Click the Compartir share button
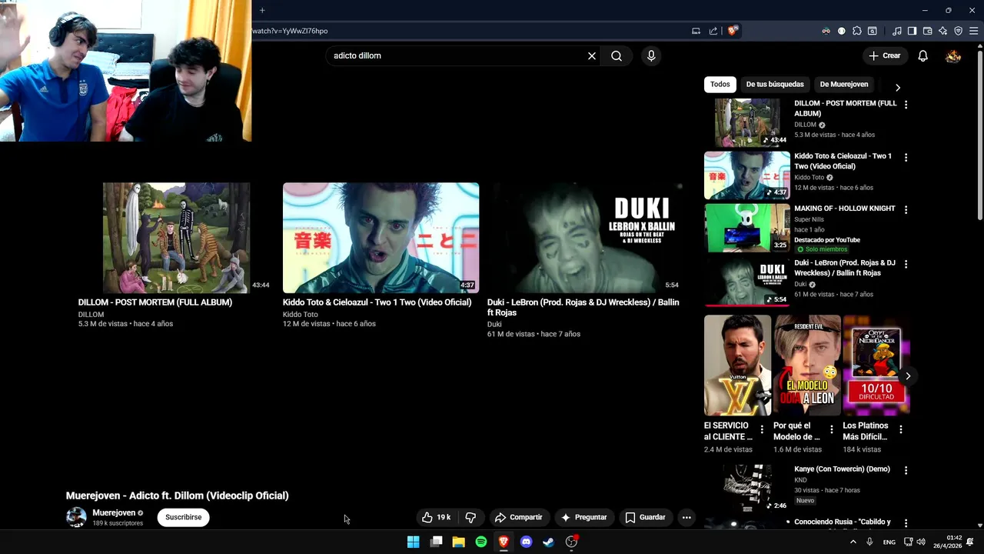984x554 pixels. click(x=519, y=517)
